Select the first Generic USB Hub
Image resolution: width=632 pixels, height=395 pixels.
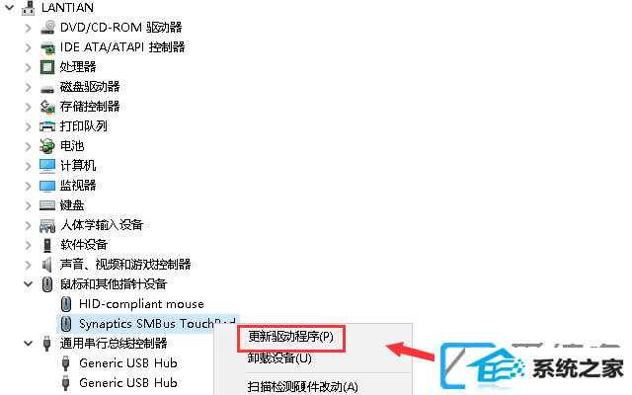pyautogui.click(x=128, y=363)
